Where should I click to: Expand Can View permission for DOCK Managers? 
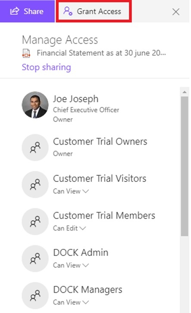click(x=71, y=302)
